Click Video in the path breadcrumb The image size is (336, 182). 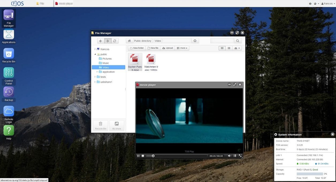[158, 41]
